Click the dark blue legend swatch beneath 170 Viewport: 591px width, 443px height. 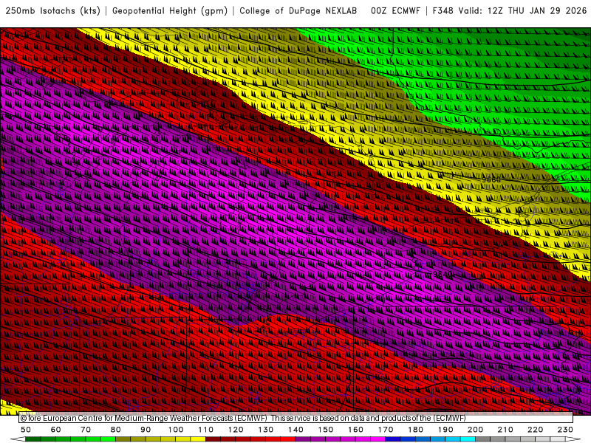tap(393, 439)
